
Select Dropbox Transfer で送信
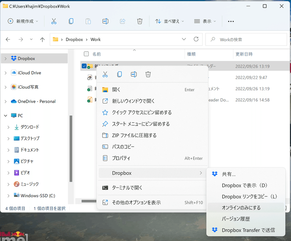point(246,230)
